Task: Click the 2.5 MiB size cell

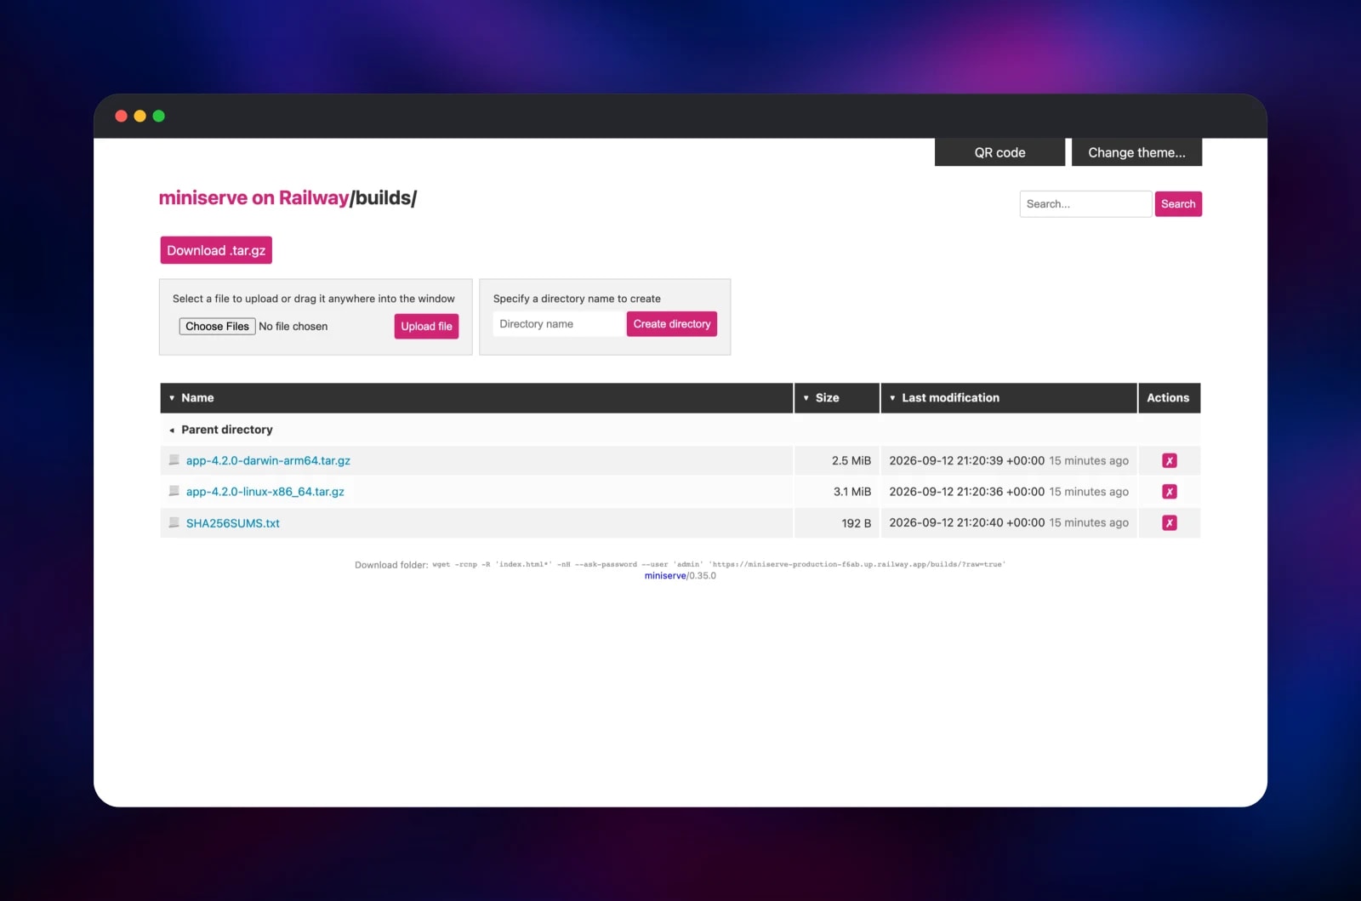Action: pyautogui.click(x=837, y=460)
